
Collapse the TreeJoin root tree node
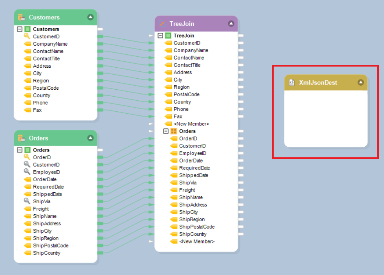(160, 36)
